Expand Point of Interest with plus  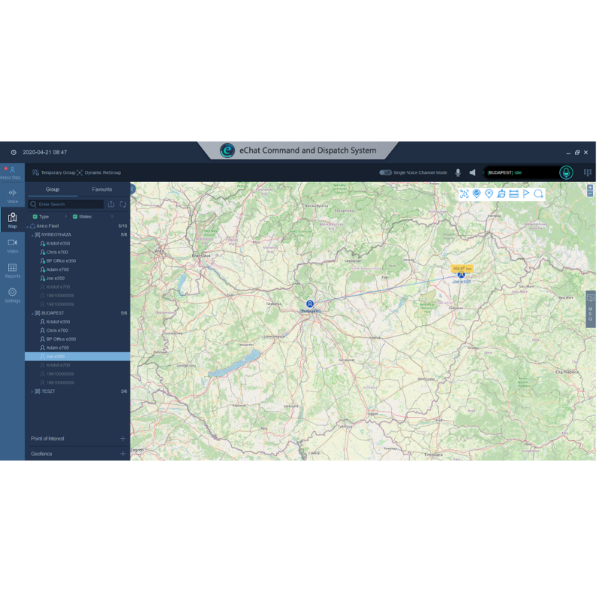(123, 438)
